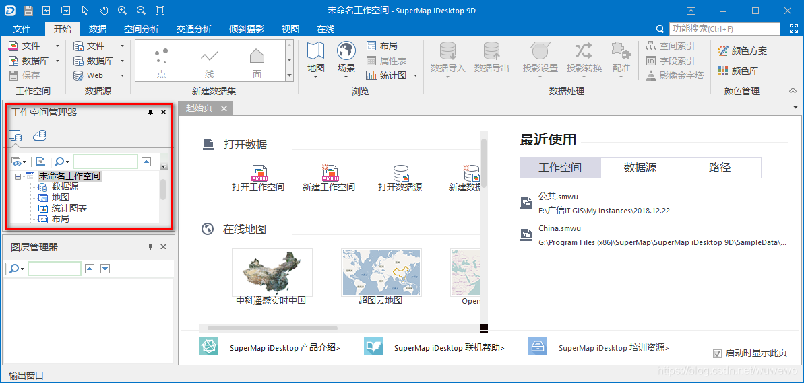
Task: Switch to the 交通分析 ribbon tab
Action: tap(194, 29)
